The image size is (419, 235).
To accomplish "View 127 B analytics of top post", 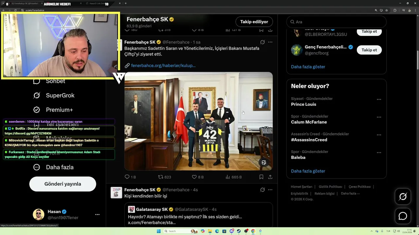I will (x=233, y=30).
